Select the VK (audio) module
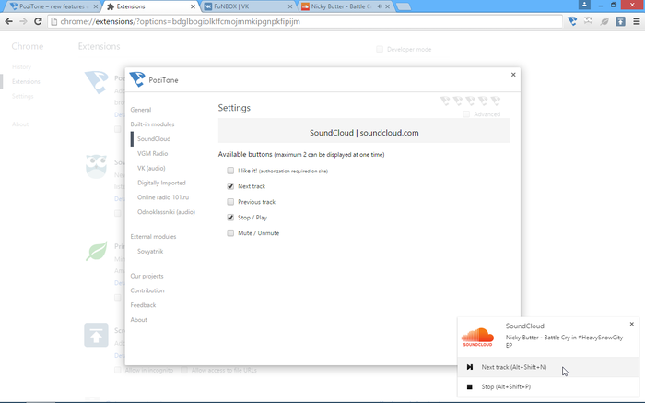Image resolution: width=645 pixels, height=403 pixels. pos(151,168)
